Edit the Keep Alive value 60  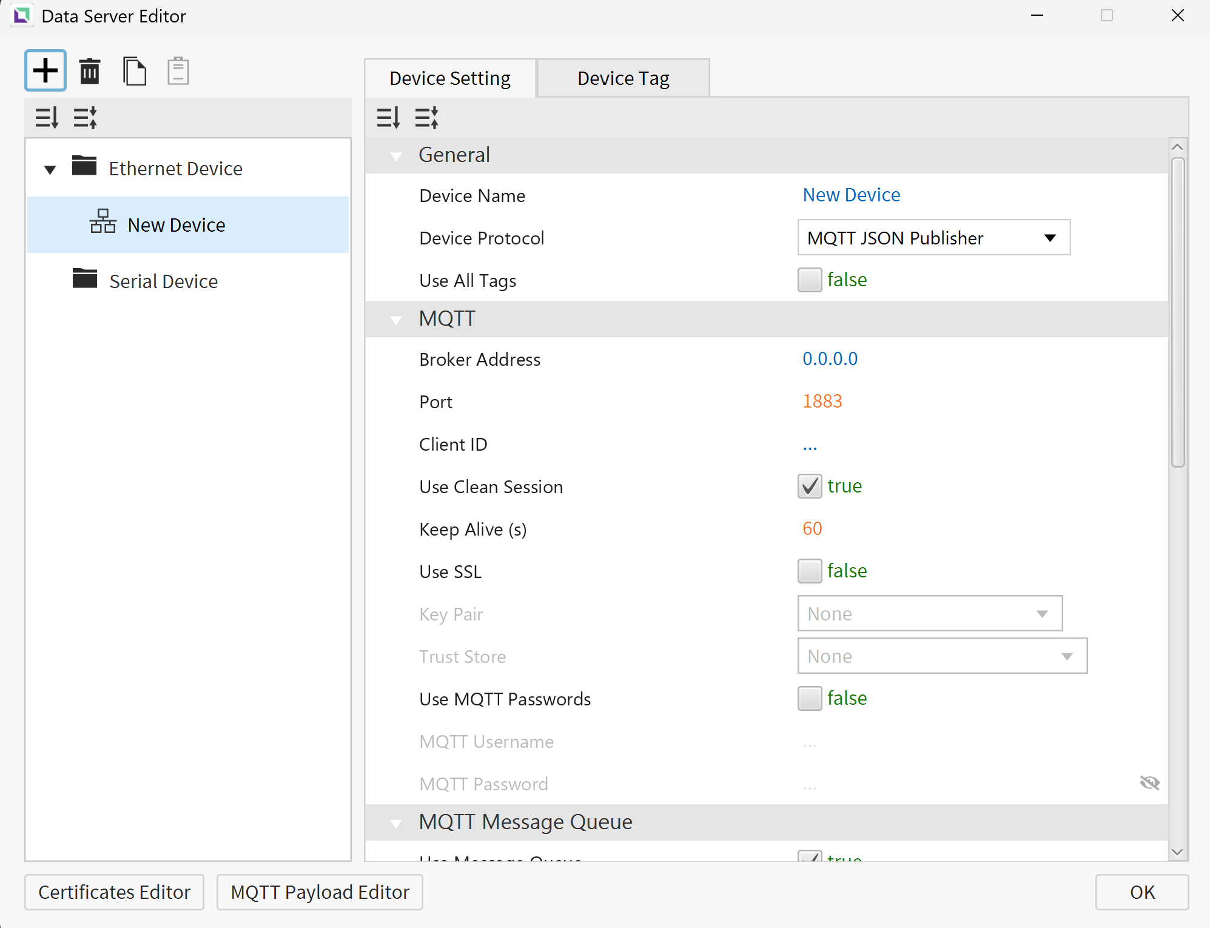(x=812, y=528)
